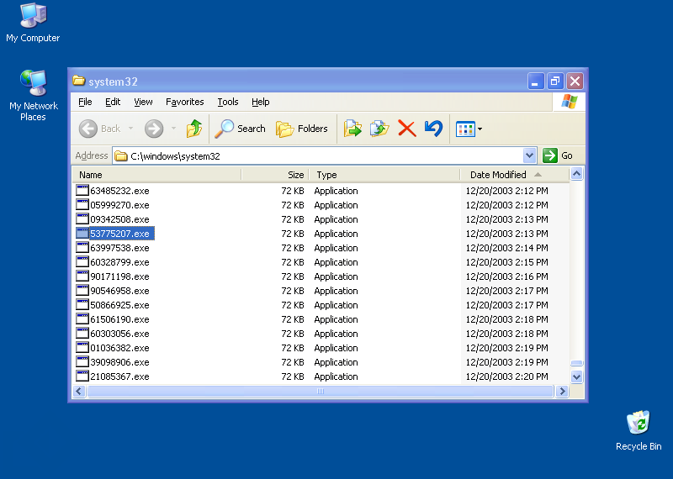The image size is (673, 479).
Task: Minimize the system32 window
Action: coord(535,81)
